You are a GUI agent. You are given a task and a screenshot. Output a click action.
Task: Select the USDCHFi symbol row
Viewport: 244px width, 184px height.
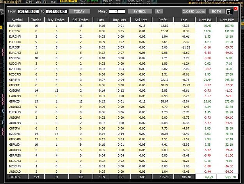(123, 63)
